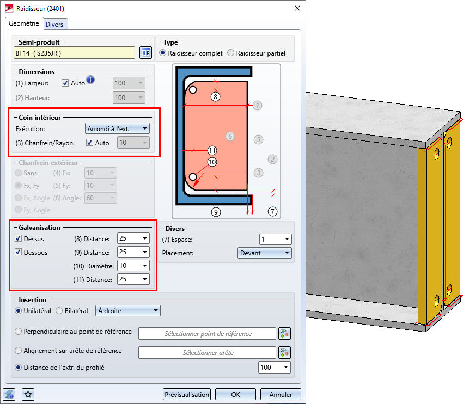
Task: Uncheck Auto for Chanfrein/Rayon
Action: coord(90,143)
